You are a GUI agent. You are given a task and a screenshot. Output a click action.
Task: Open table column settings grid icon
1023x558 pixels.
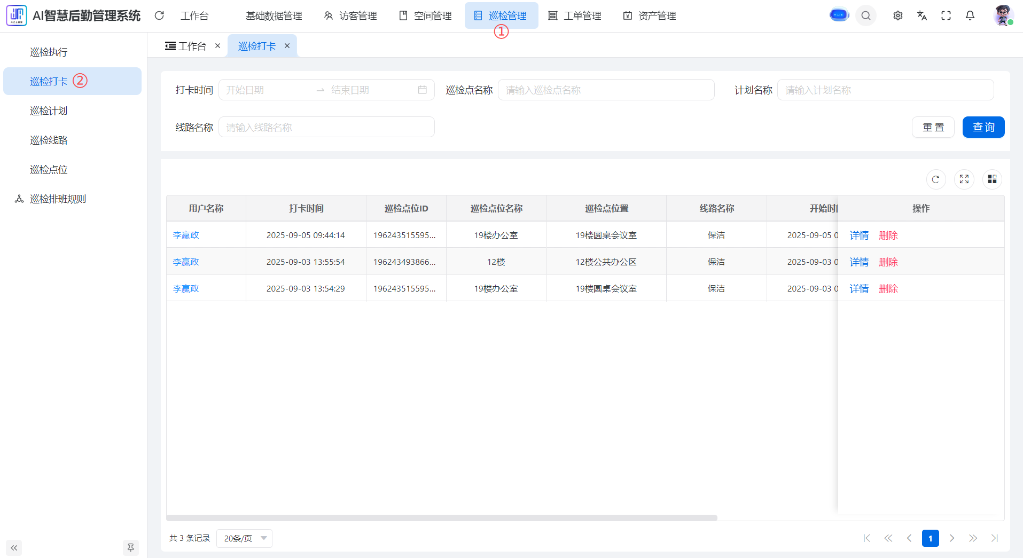(x=992, y=179)
